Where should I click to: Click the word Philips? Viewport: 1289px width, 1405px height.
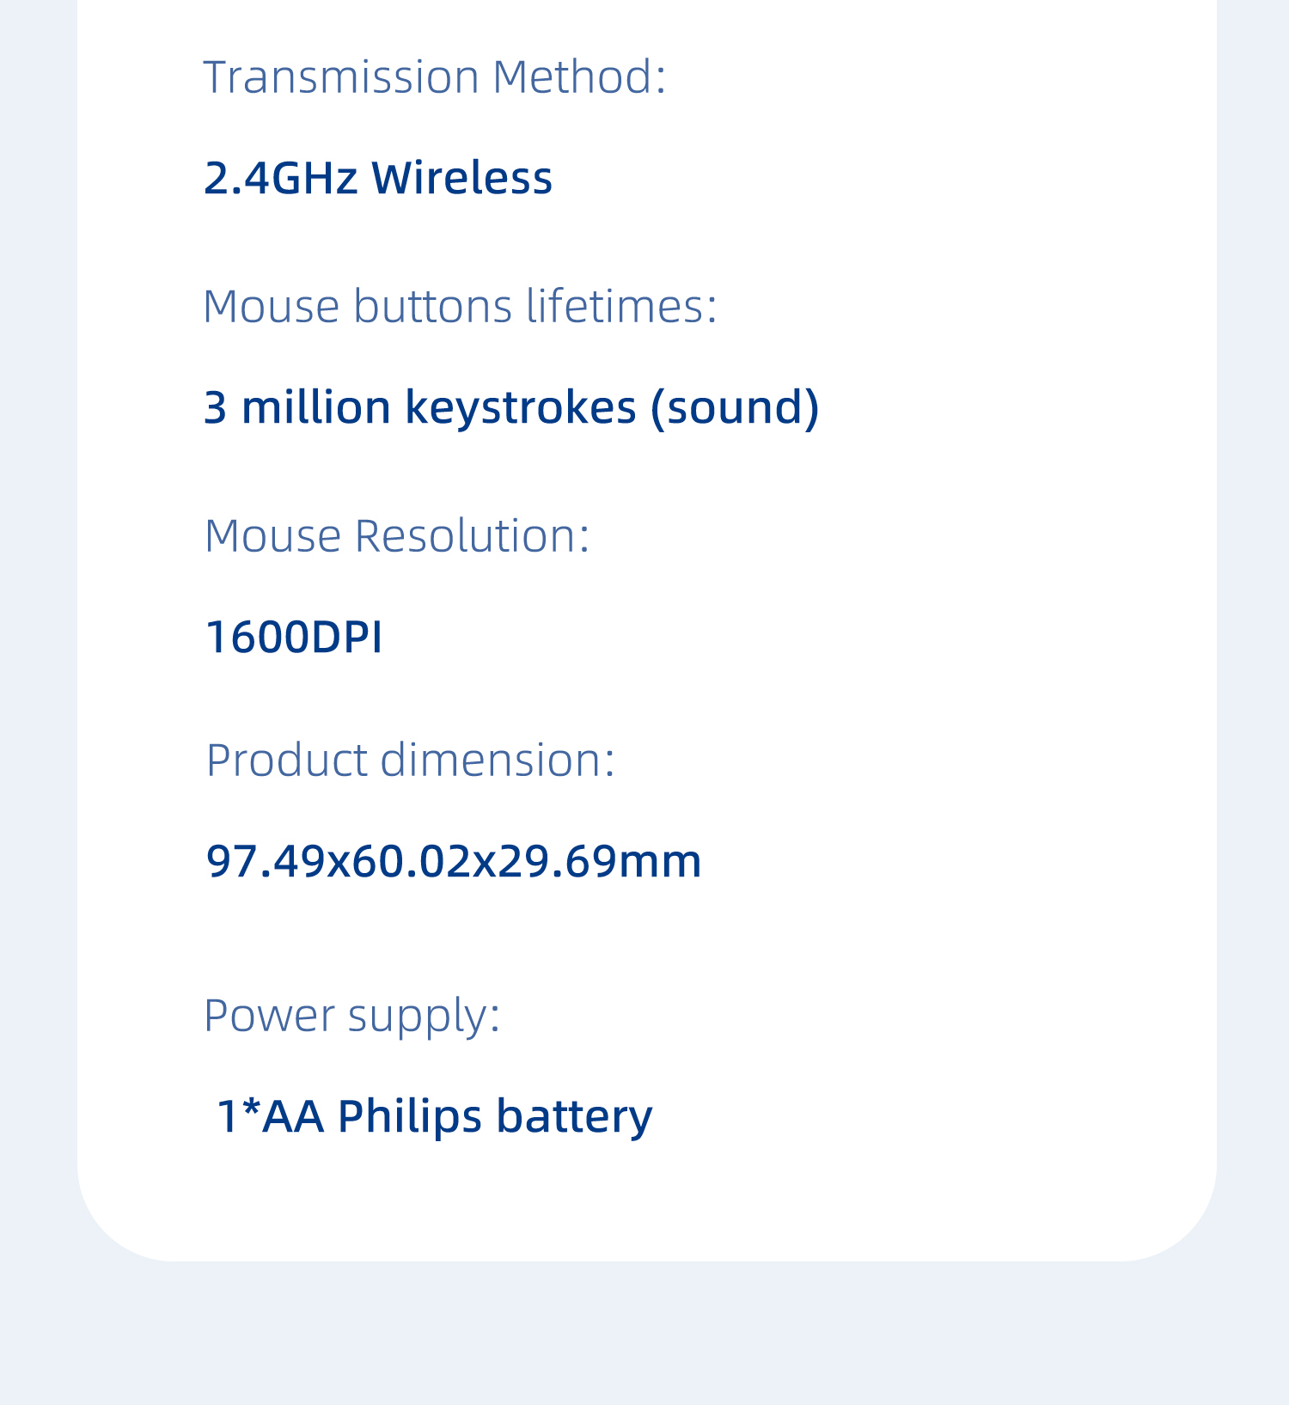point(410,1117)
